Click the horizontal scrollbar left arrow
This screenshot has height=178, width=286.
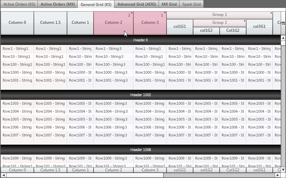[x=3, y=175]
